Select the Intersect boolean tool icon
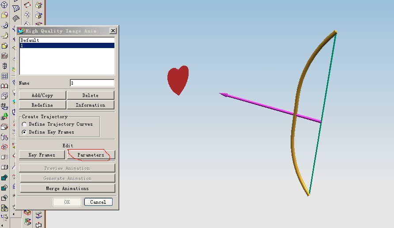Screen dimensions: 394x228 click(x=4, y=198)
